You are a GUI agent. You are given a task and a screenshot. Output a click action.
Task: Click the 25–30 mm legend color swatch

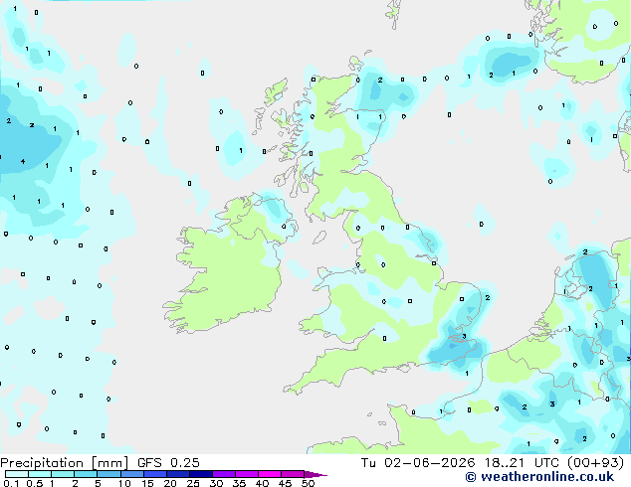(x=200, y=474)
